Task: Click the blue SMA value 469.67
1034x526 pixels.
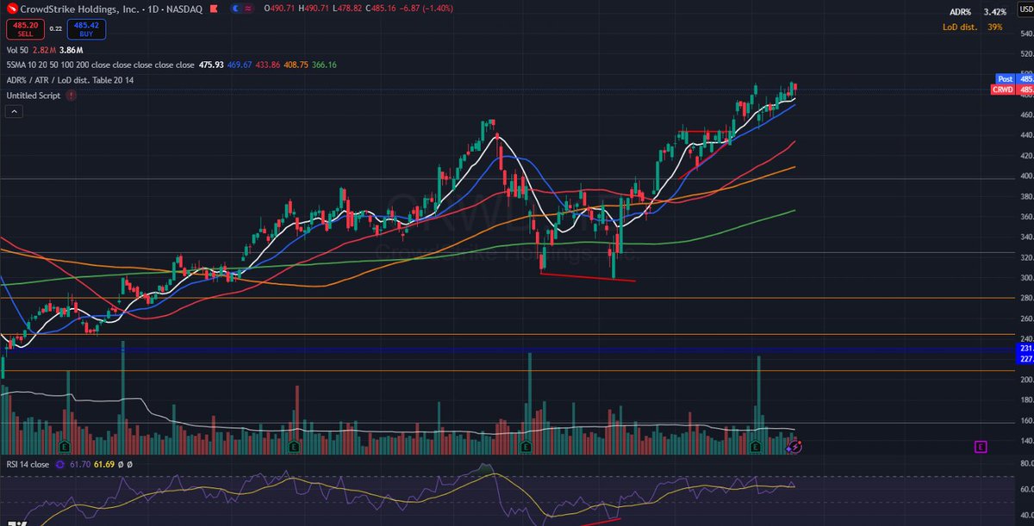Action: (240, 65)
